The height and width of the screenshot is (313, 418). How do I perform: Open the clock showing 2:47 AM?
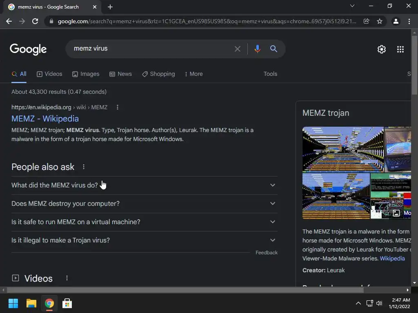(x=399, y=303)
